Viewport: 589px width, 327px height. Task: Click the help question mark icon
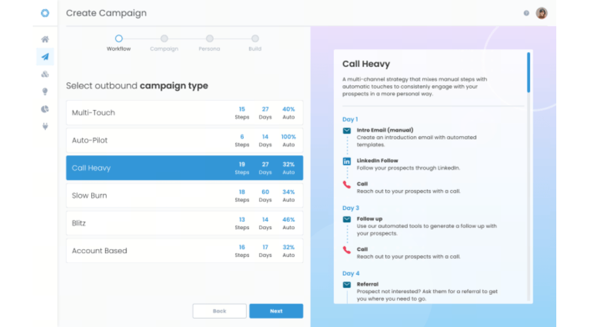click(x=526, y=13)
